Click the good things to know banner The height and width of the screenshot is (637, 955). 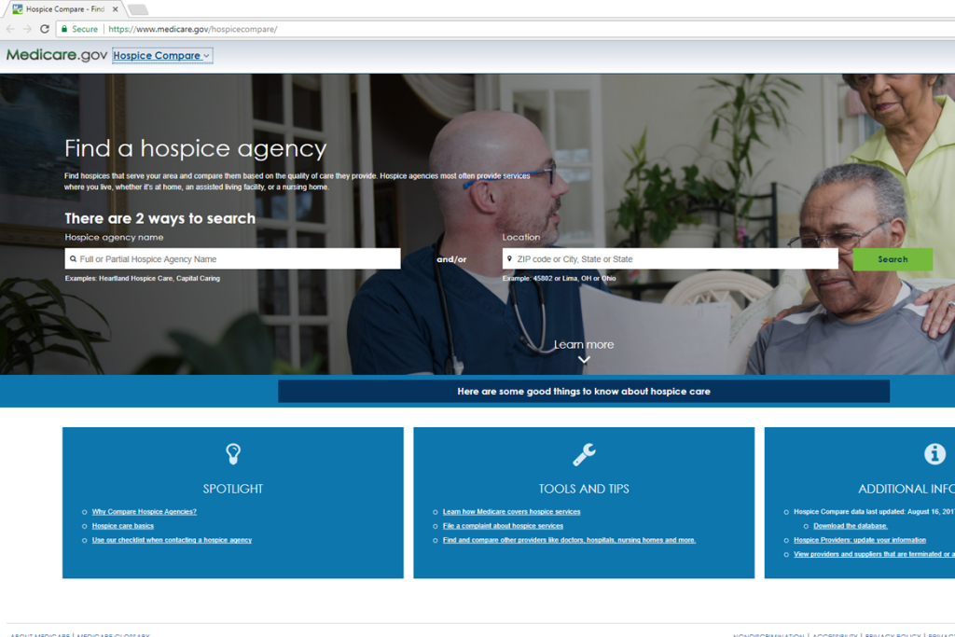click(x=584, y=391)
